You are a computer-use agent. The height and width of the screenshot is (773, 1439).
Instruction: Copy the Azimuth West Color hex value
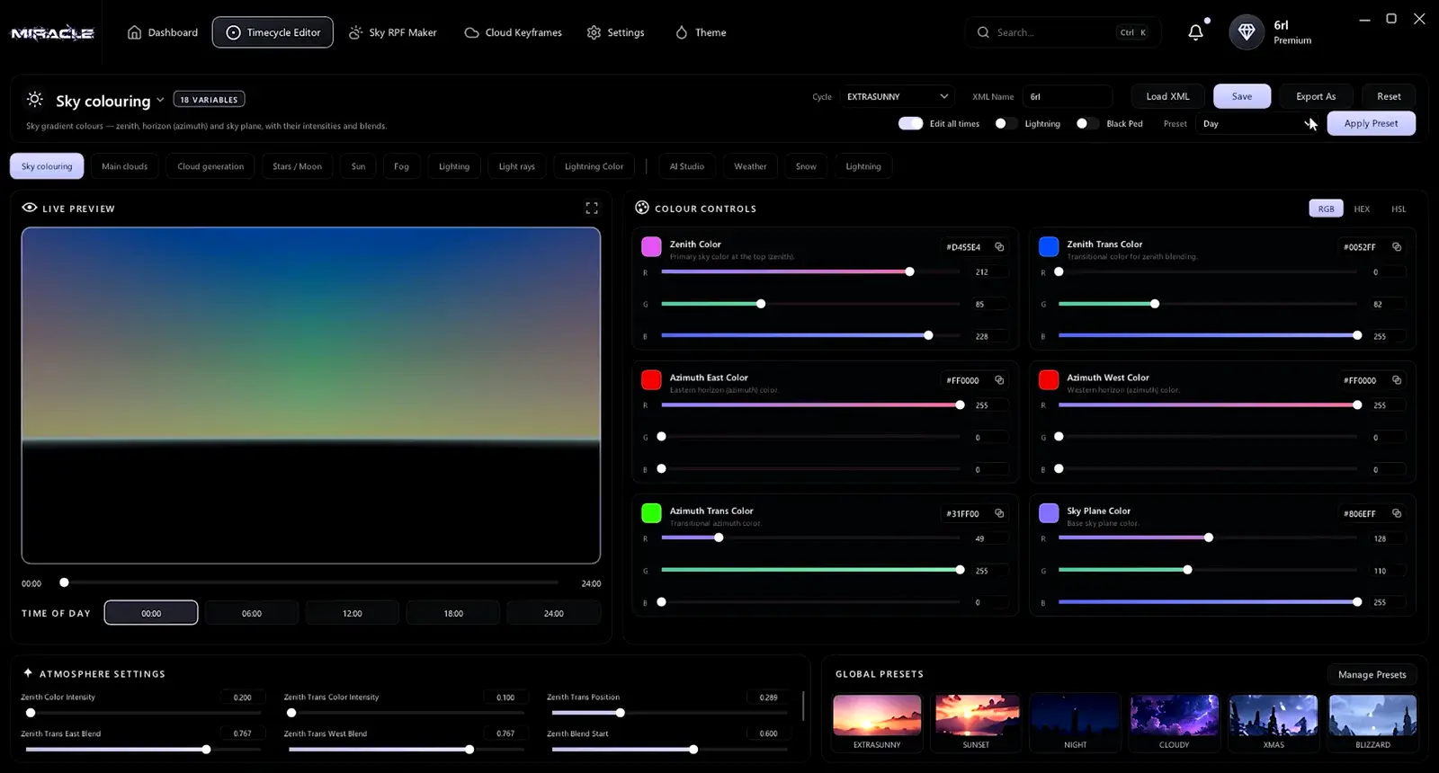click(1397, 379)
